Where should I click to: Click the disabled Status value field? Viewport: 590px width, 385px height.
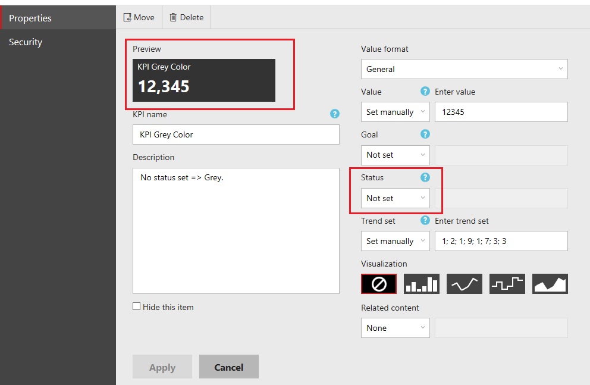click(501, 198)
